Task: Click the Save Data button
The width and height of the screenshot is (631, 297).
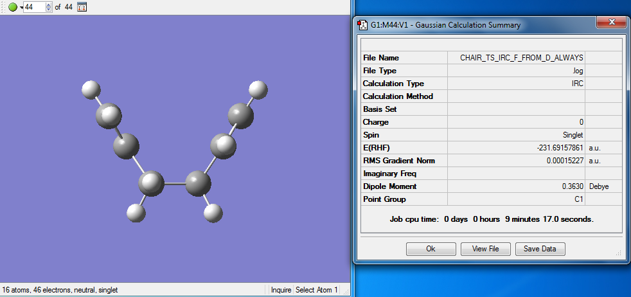Action: coord(540,249)
